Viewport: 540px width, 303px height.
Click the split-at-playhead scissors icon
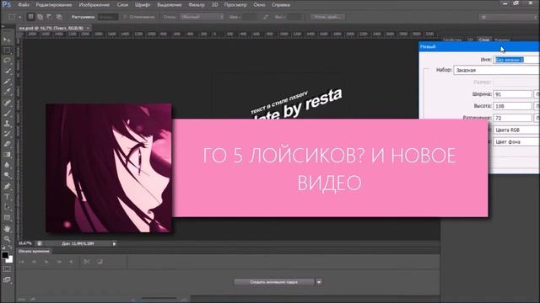pos(86,262)
